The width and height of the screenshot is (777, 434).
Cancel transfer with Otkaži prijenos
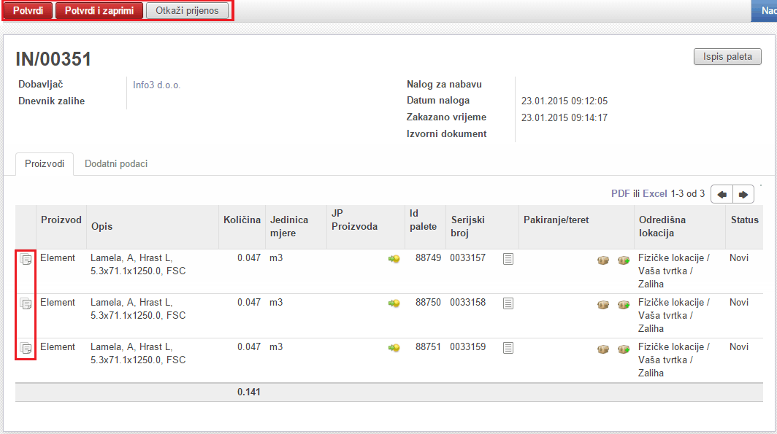187,11
